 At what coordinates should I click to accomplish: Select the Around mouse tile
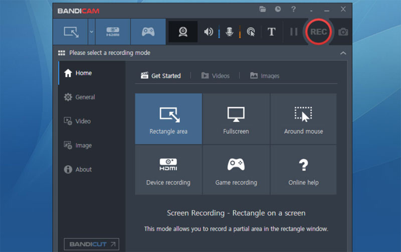tap(303, 119)
